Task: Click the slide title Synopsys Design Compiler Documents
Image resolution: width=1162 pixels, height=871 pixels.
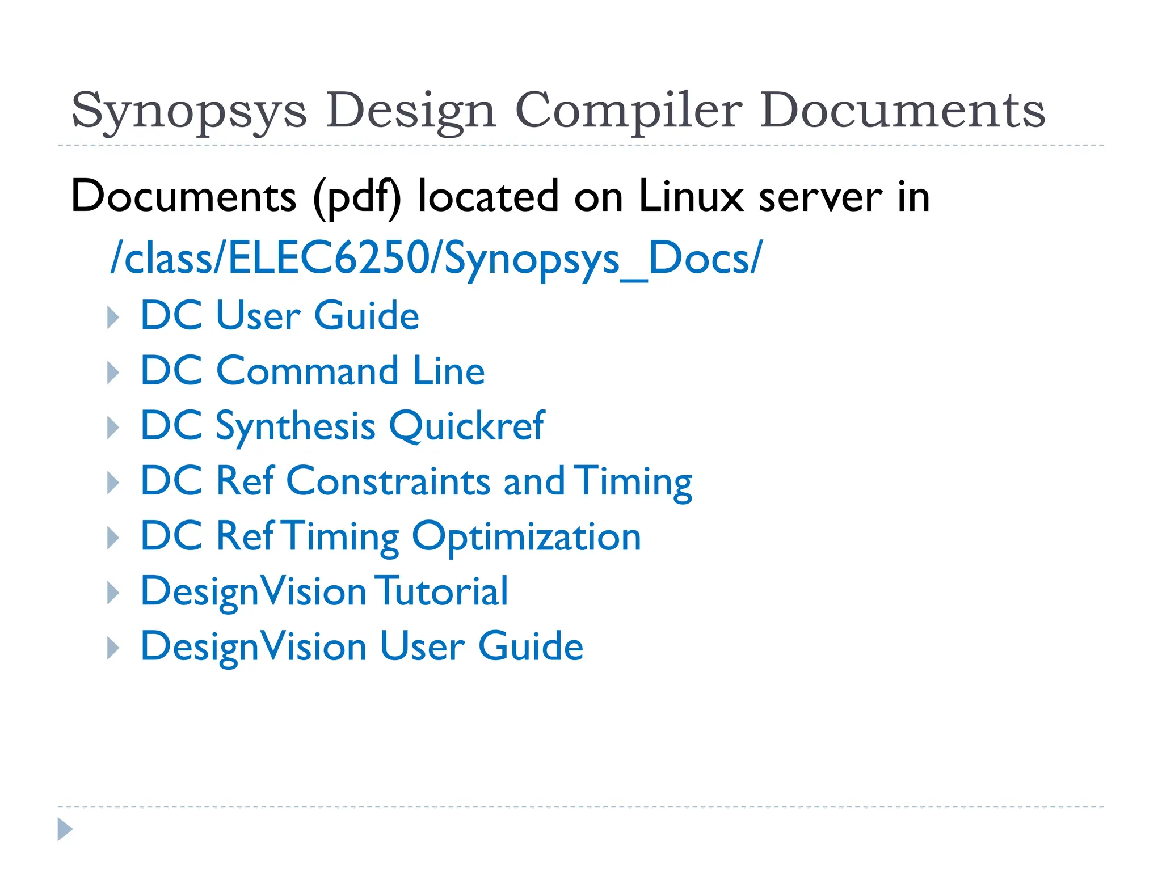Action: click(558, 110)
